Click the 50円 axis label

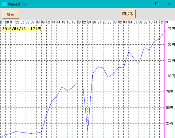(170, 107)
